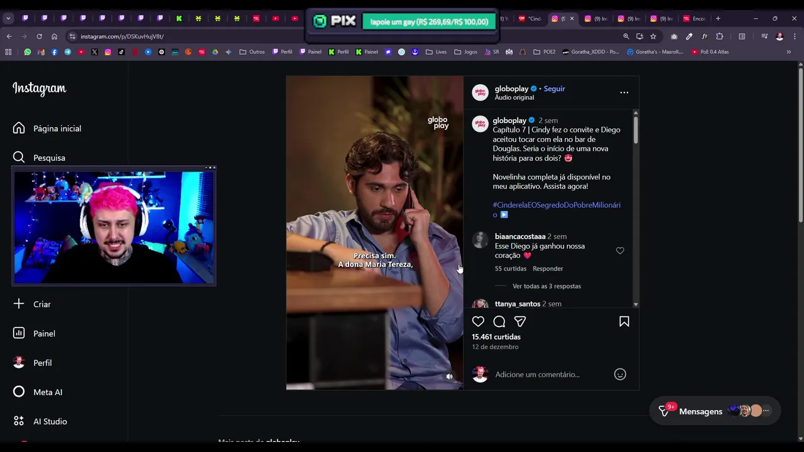Open post options three-dots menu
This screenshot has height=452, width=804.
click(624, 92)
